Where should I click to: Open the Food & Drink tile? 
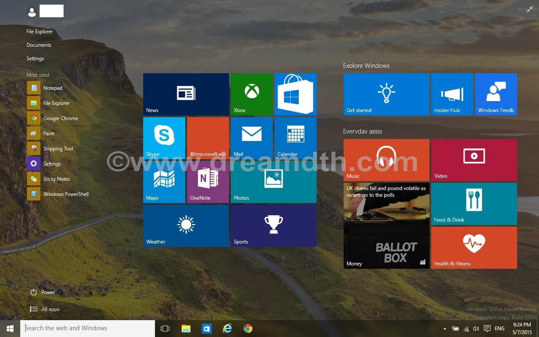[x=474, y=204]
